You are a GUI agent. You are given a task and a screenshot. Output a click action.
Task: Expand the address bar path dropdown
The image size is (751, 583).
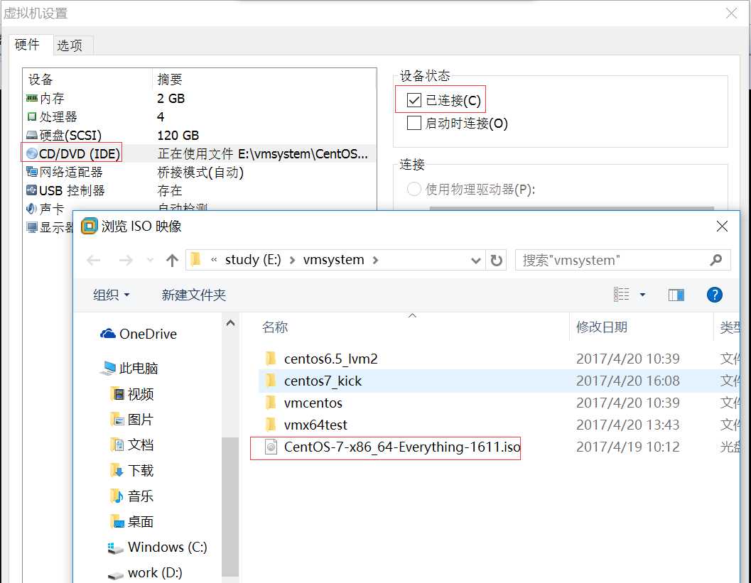[475, 261]
